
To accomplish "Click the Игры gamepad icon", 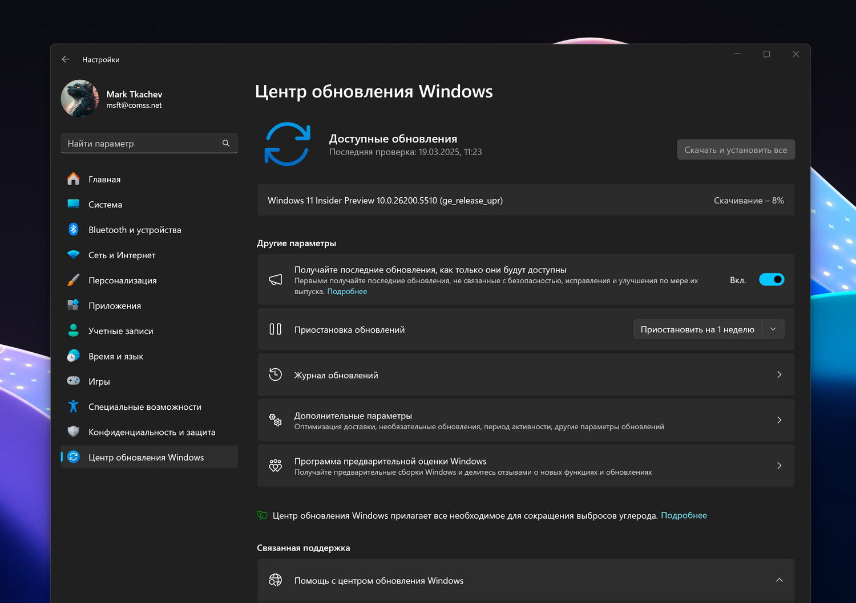I will tap(74, 381).
